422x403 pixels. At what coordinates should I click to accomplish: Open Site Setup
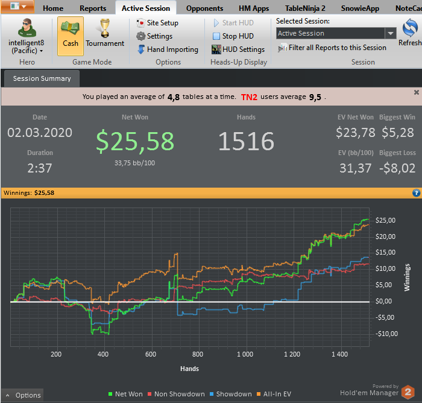(x=157, y=23)
